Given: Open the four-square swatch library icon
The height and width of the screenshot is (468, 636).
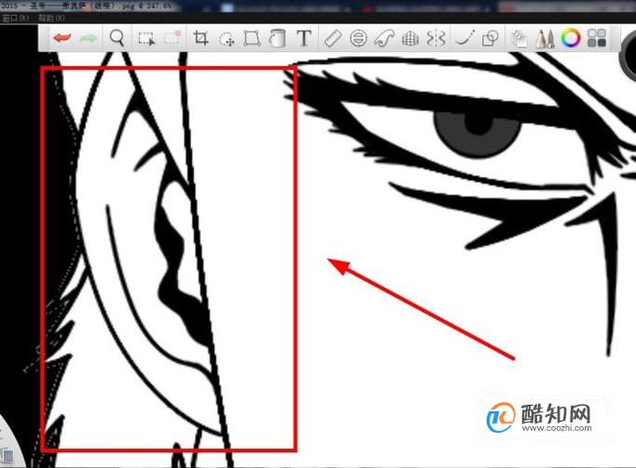Looking at the screenshot, I should coord(597,38).
